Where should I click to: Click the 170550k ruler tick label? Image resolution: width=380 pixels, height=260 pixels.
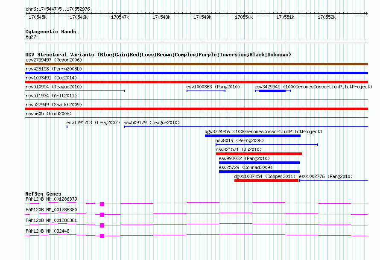pos(244,17)
